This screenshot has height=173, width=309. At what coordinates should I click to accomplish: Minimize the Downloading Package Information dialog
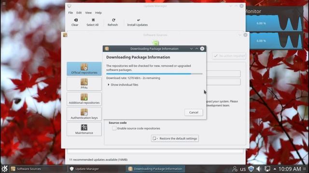pyautogui.click(x=191, y=49)
